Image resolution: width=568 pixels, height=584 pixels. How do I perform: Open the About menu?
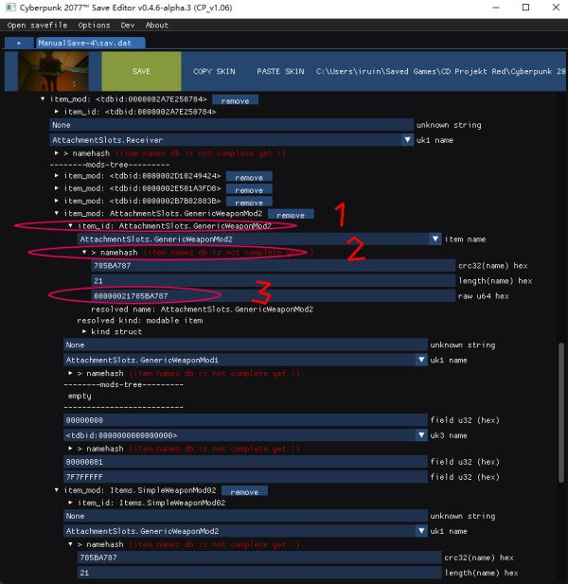coord(157,26)
